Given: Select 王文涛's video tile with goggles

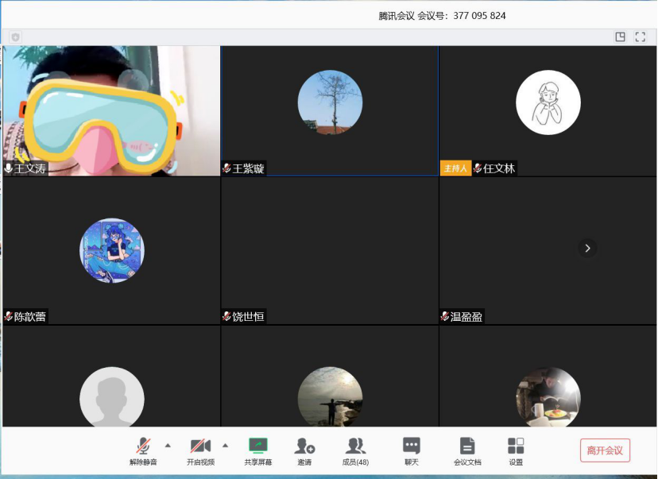Looking at the screenshot, I should click(x=111, y=110).
